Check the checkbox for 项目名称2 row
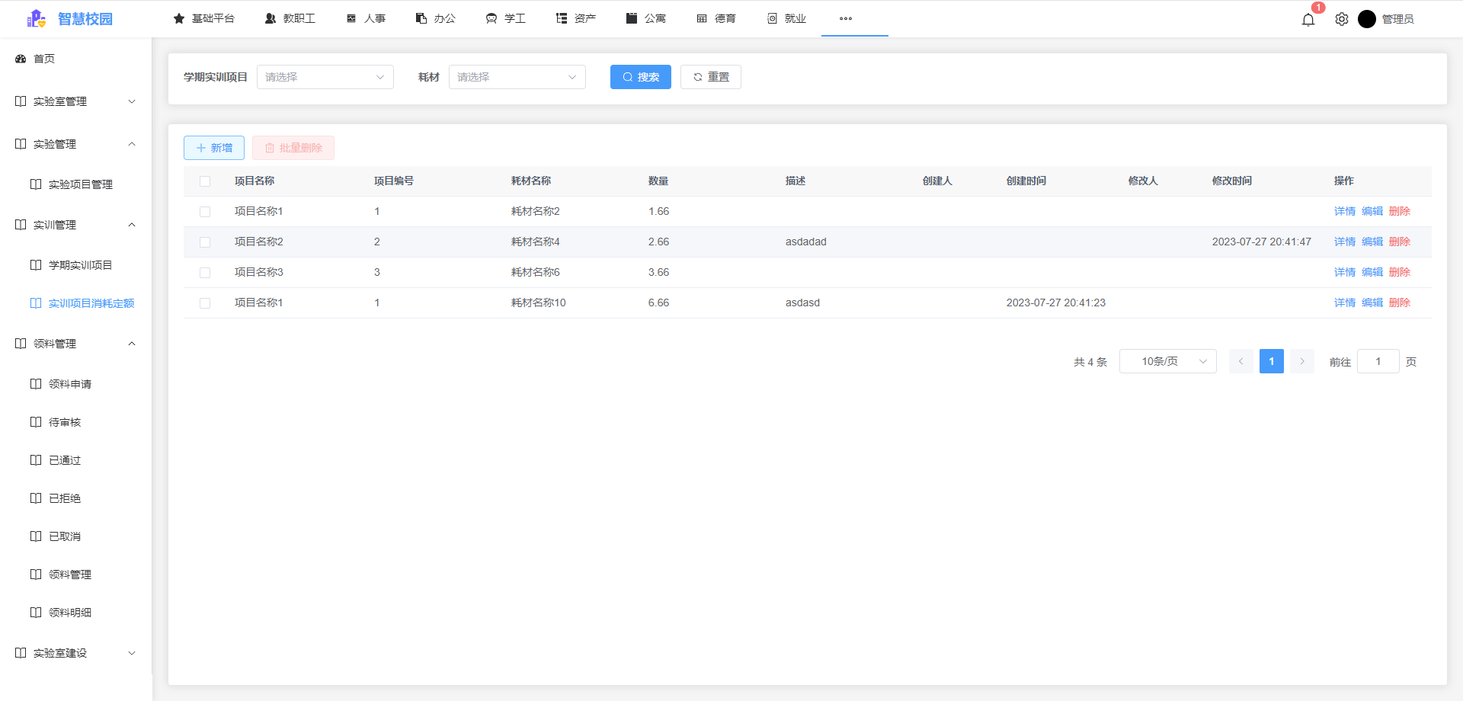This screenshot has width=1463, height=701. pos(204,242)
